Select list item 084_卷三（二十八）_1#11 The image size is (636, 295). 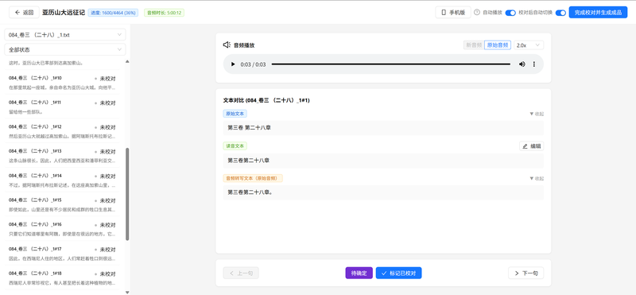tap(62, 107)
